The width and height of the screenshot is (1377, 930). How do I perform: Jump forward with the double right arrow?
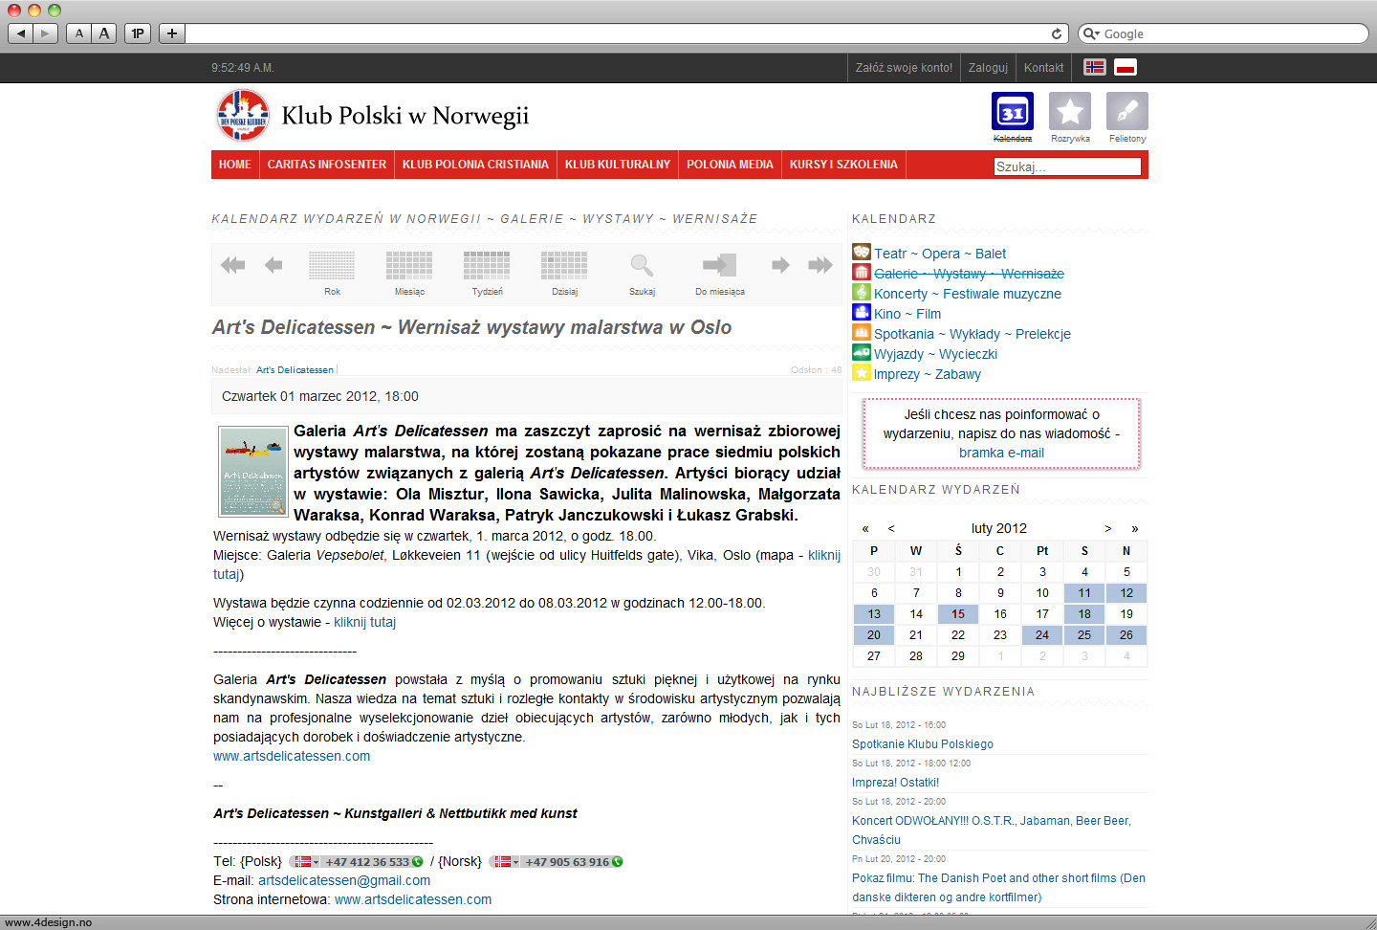coord(820,265)
